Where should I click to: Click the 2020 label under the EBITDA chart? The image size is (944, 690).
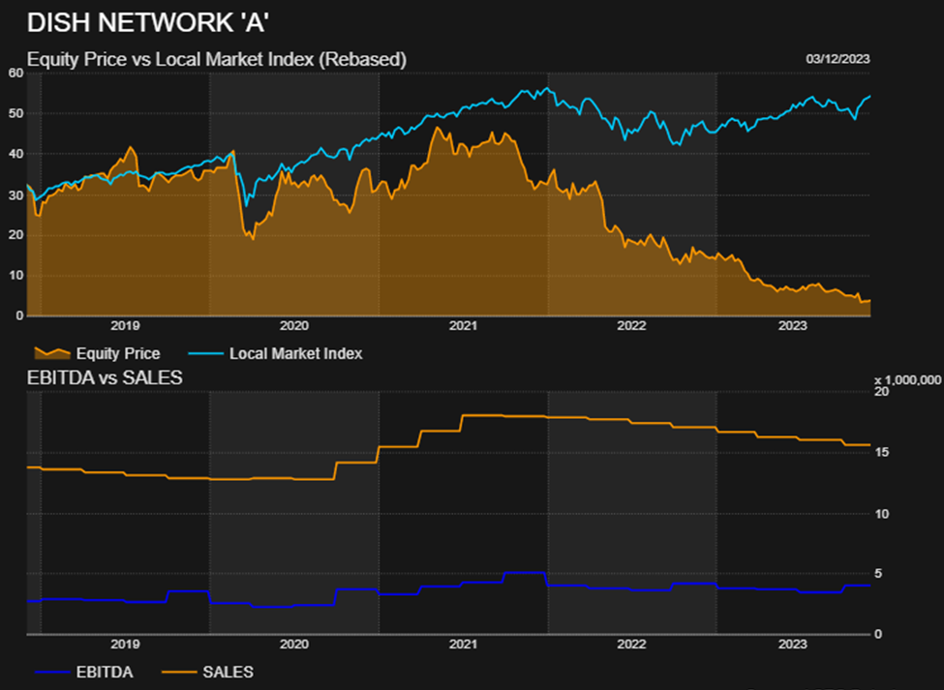(293, 645)
